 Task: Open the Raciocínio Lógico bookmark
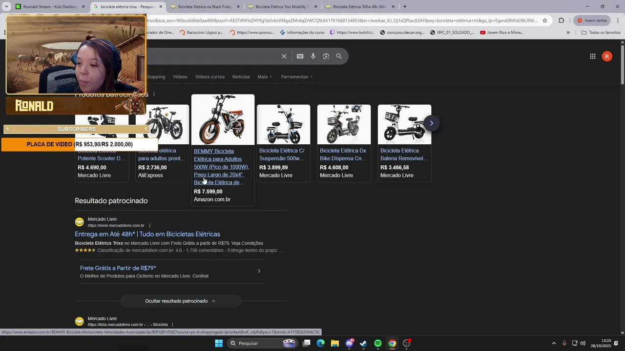[201, 33]
